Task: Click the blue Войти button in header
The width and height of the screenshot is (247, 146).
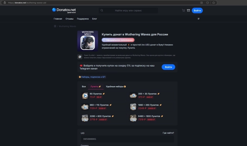Action: click(x=197, y=10)
